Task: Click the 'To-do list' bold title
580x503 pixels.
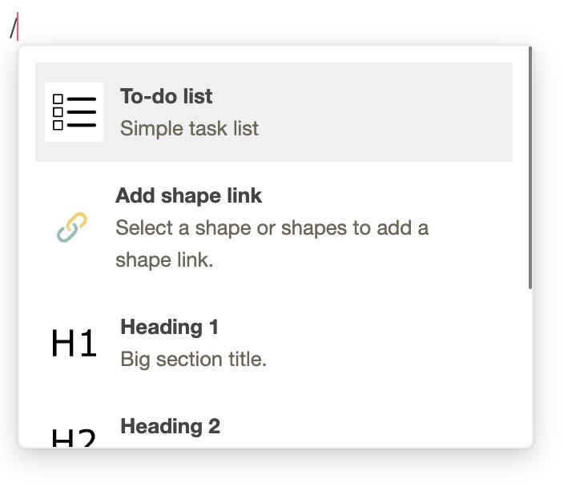Action: coord(166,97)
